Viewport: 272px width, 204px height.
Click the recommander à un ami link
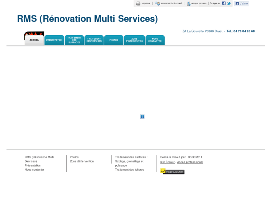(x=171, y=3)
